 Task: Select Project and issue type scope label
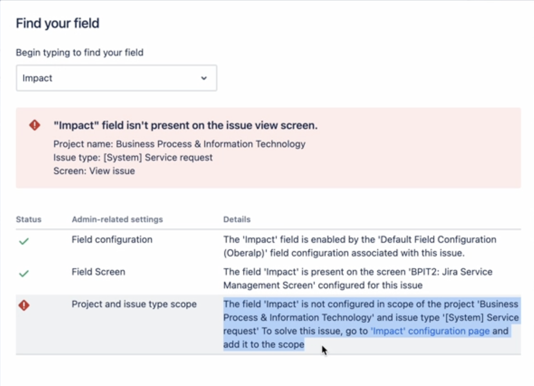click(x=134, y=304)
